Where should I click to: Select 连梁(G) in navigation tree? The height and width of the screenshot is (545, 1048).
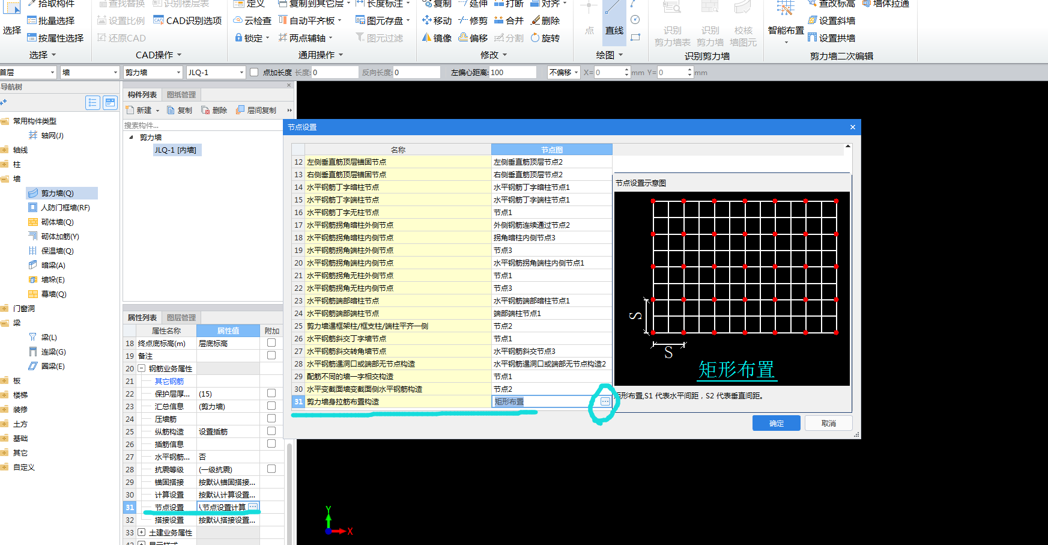(x=47, y=352)
